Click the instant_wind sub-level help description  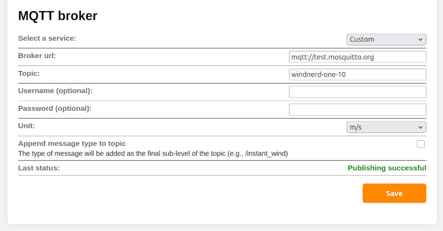point(153,153)
